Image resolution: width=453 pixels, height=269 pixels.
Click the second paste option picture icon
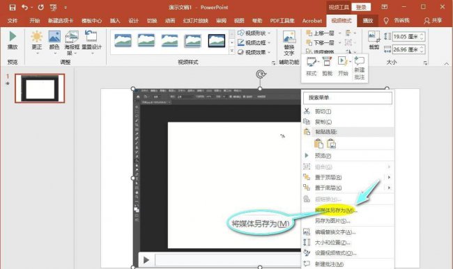pyautogui.click(x=331, y=143)
